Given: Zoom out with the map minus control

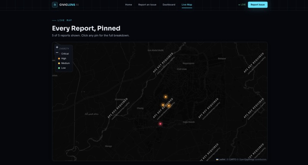Looking at the screenshot, I should pyautogui.click(x=57, y=52).
